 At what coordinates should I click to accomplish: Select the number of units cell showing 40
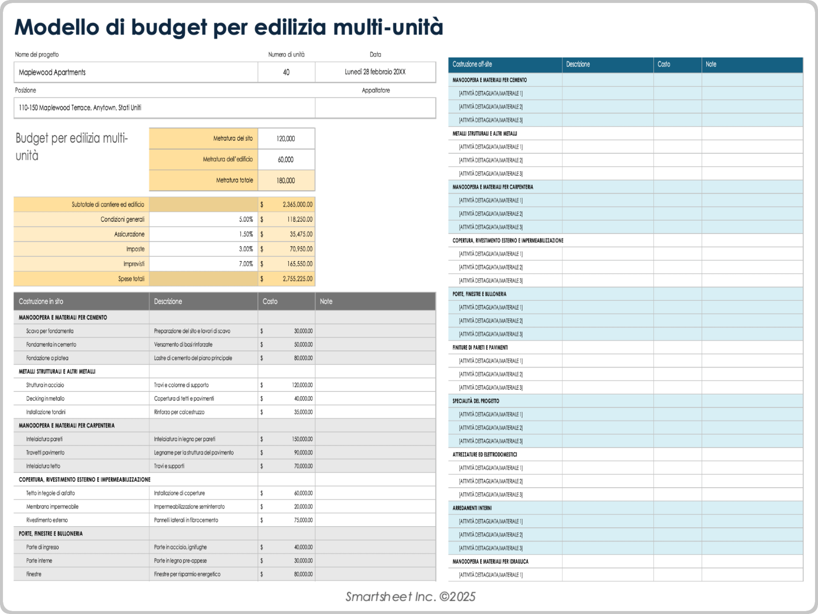click(x=286, y=72)
